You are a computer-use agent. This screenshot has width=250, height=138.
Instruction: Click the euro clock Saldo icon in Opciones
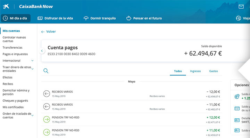(237, 96)
